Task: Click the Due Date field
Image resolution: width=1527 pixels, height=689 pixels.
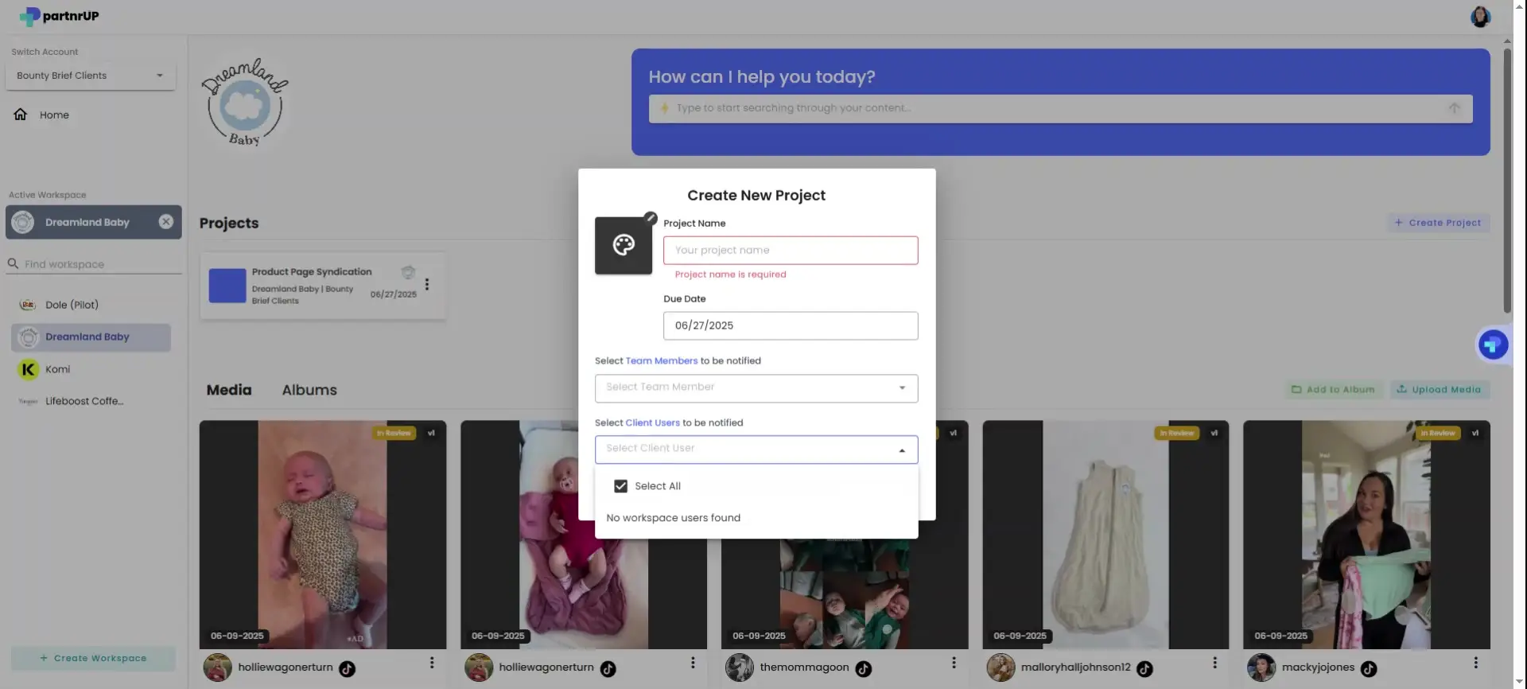Action: coord(791,325)
